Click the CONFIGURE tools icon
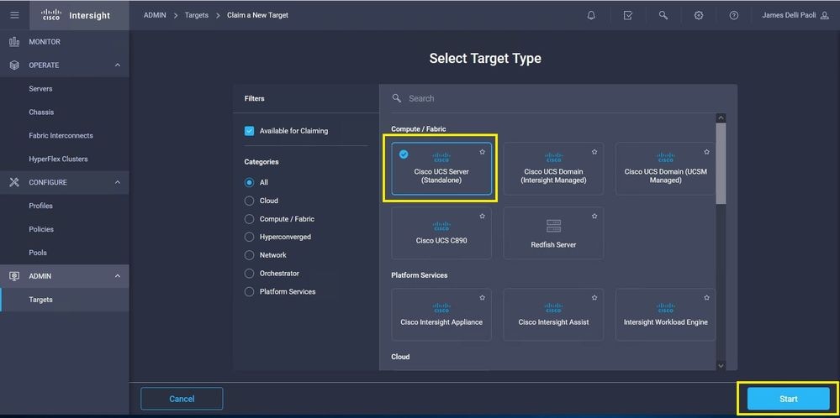 pos(14,182)
